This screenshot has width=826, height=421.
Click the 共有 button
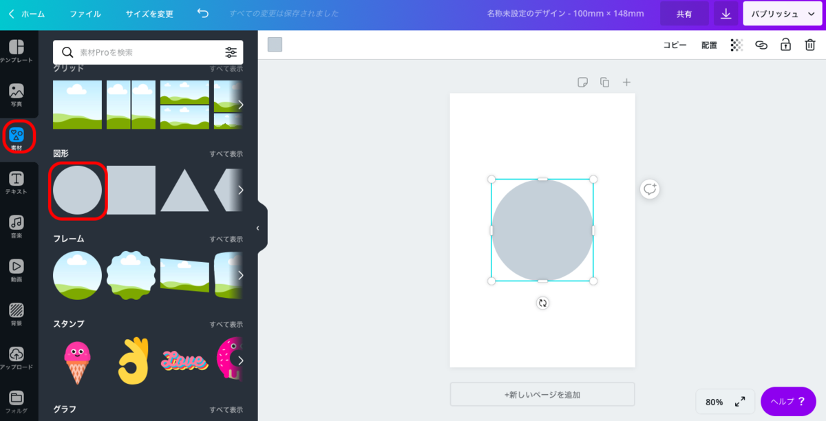[x=684, y=13]
